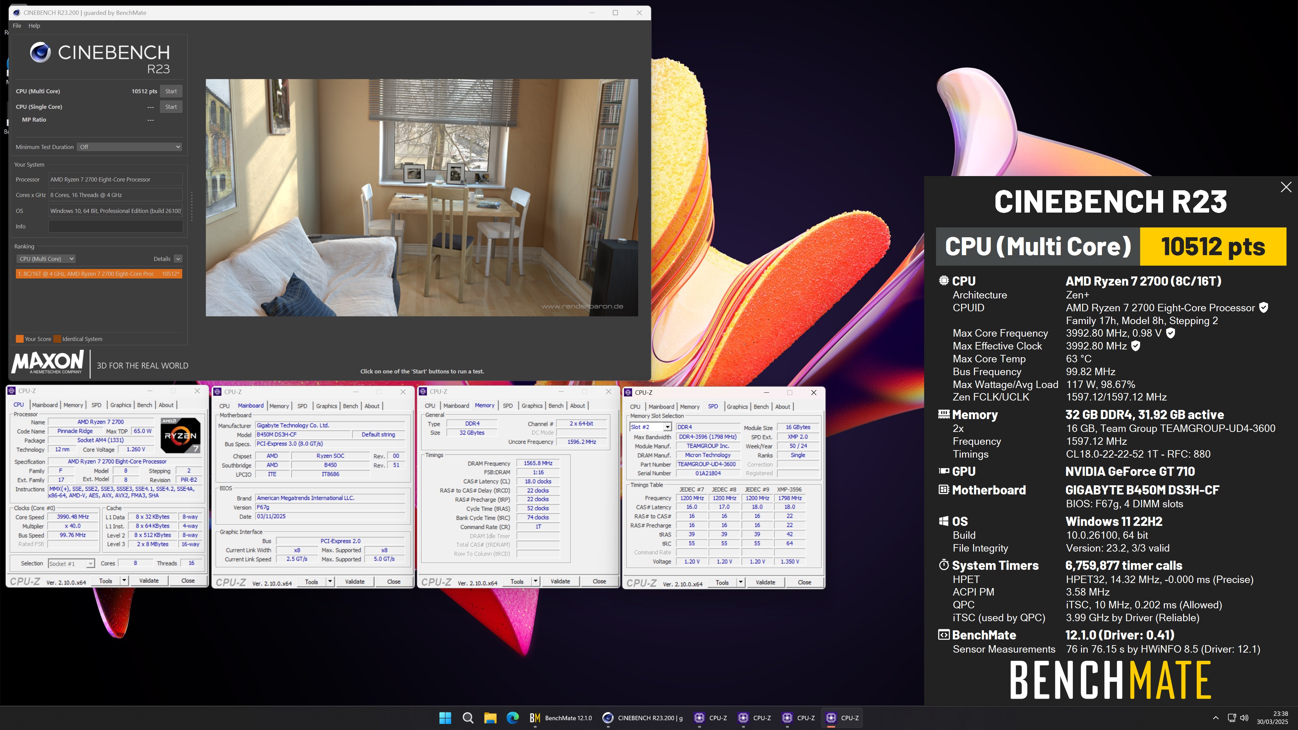Switch to the first CPU-Z taskbar button

[x=711, y=718]
